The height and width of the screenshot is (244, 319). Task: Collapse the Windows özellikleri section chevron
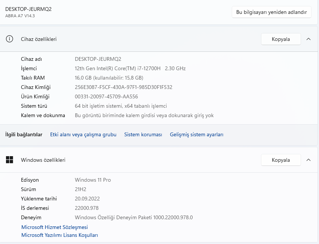pos(309,160)
